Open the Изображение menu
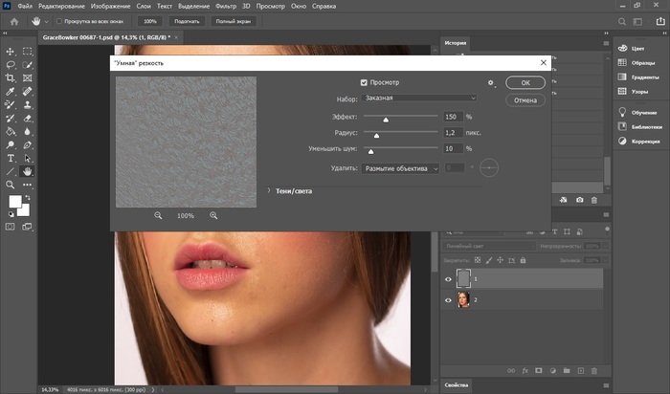This screenshot has width=670, height=394. 111,6
